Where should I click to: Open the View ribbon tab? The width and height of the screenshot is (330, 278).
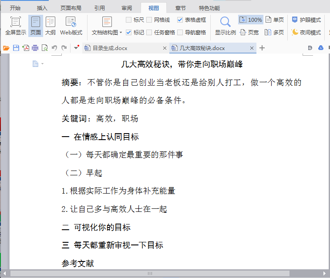pos(154,8)
